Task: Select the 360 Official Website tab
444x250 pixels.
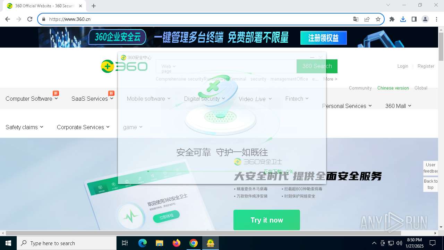Action: pyautogui.click(x=45, y=6)
